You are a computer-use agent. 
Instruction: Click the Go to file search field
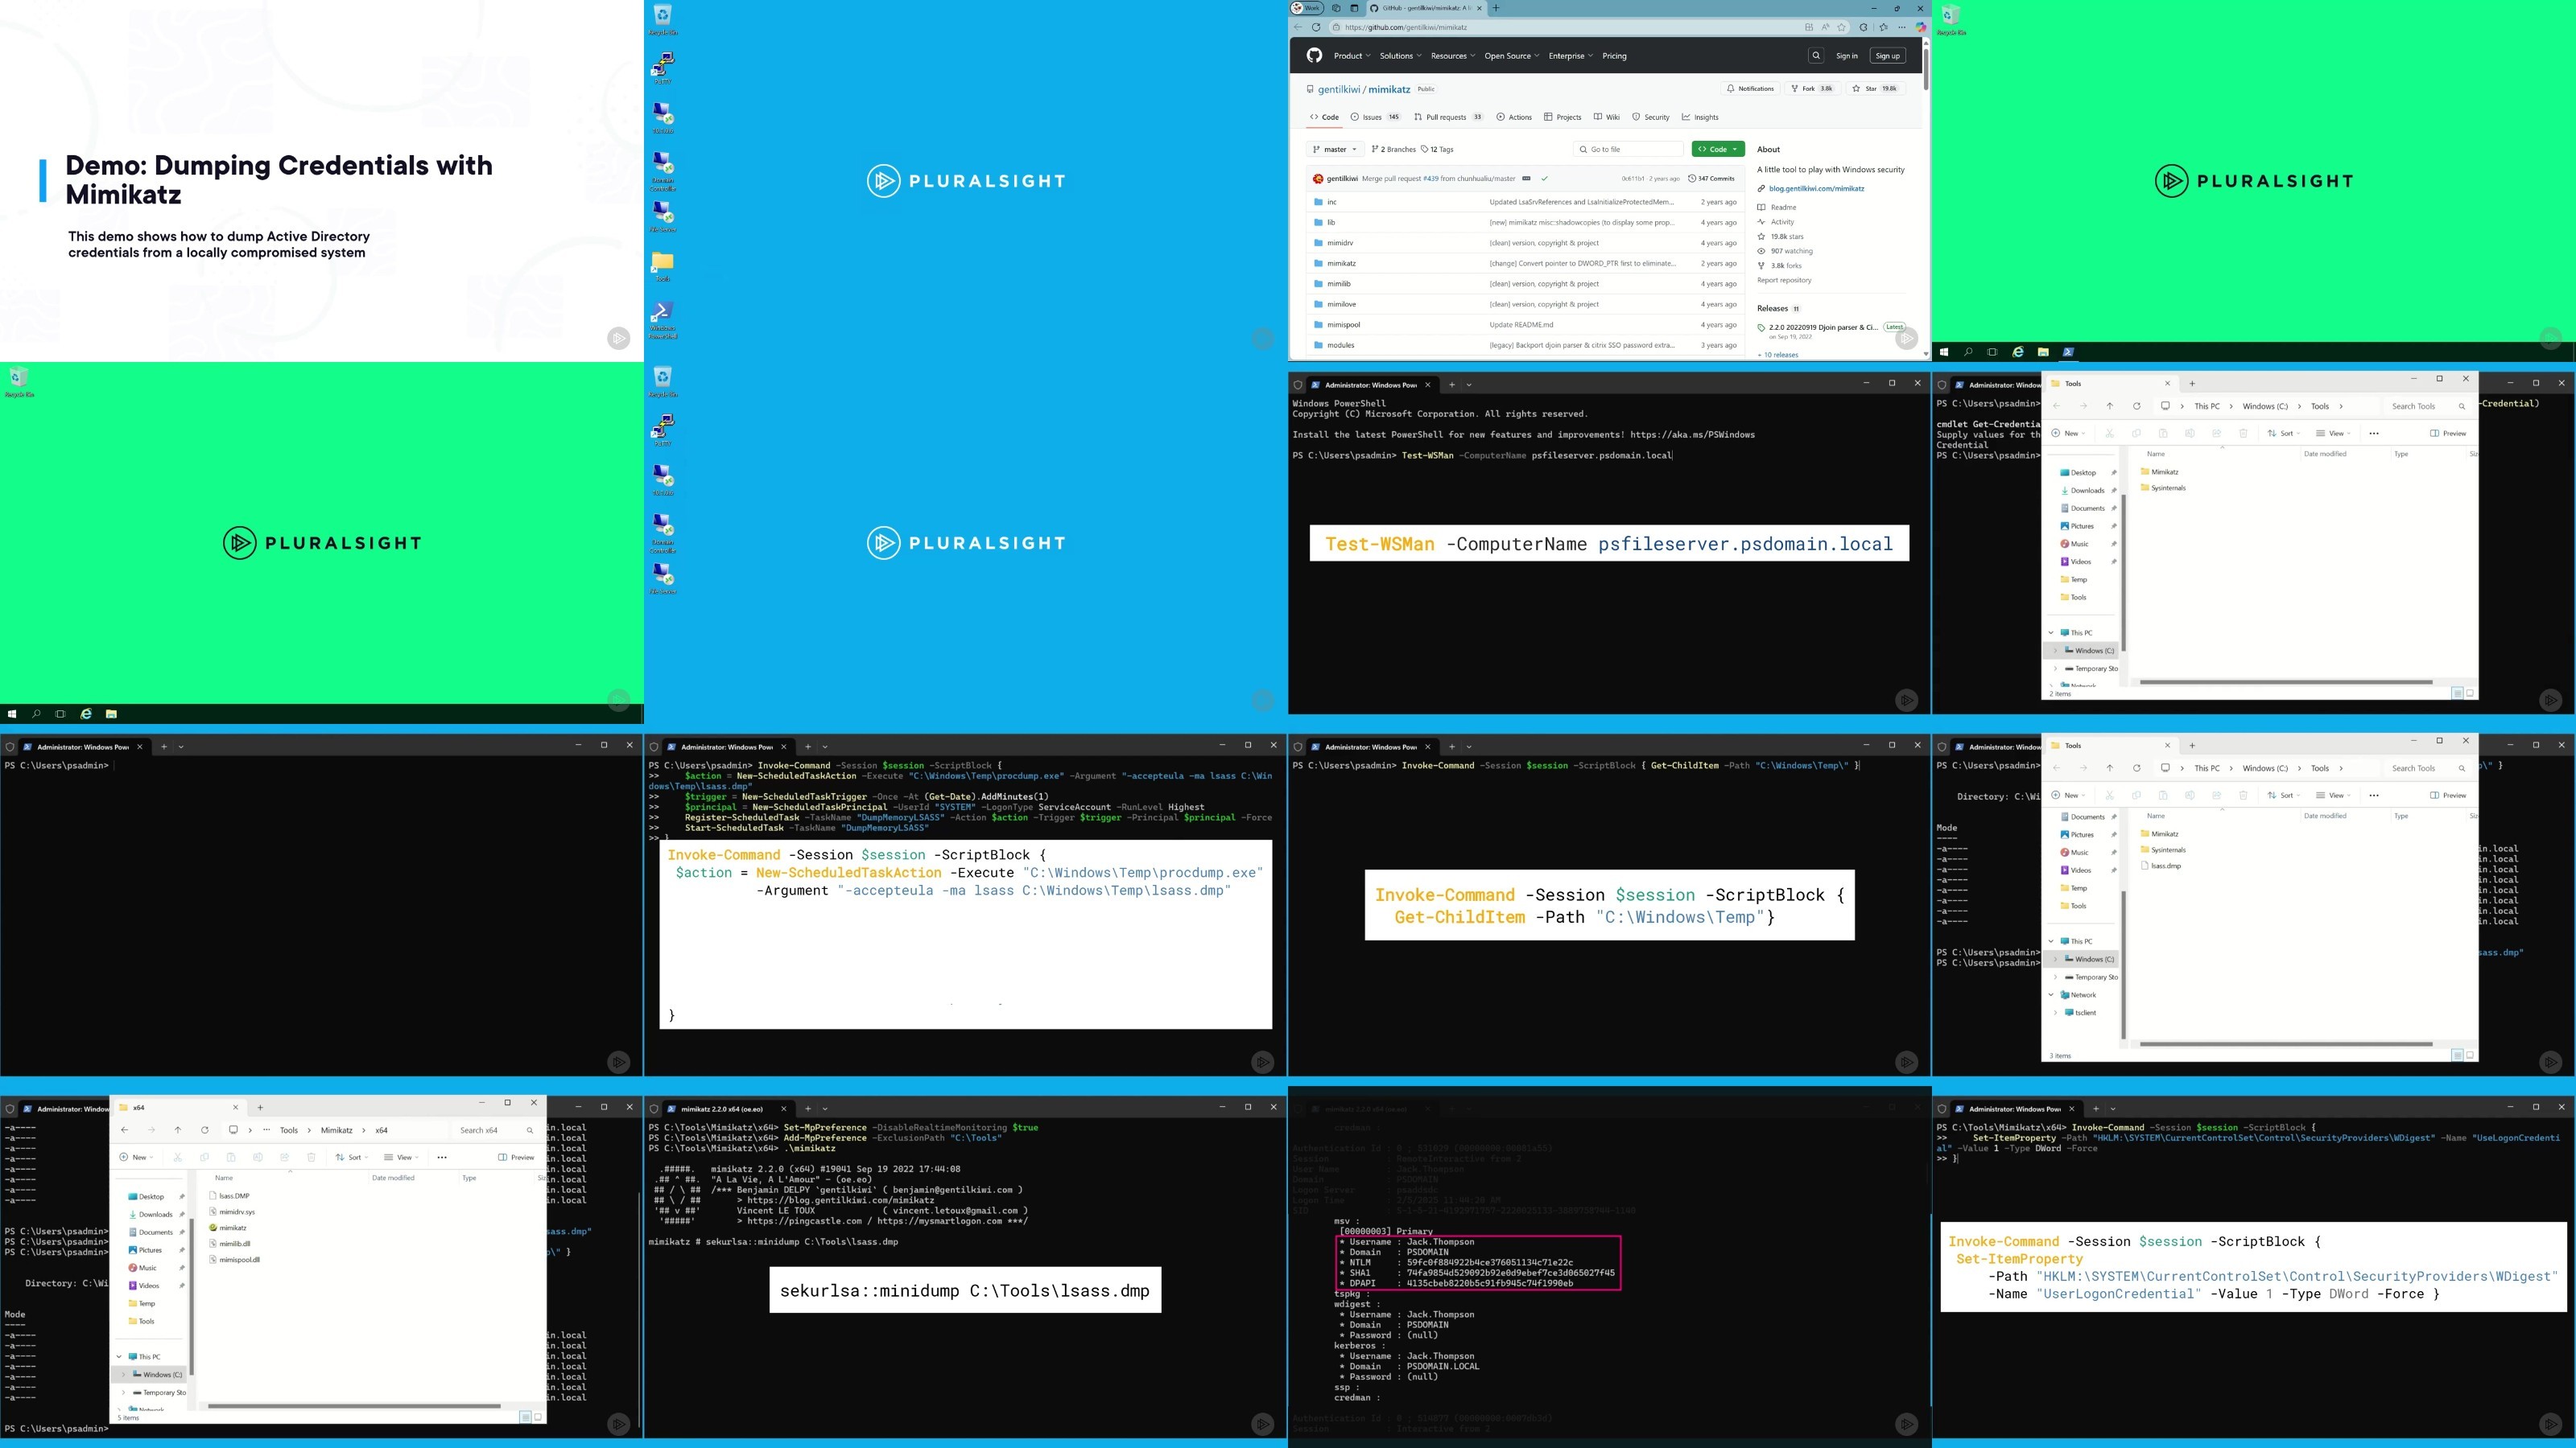pos(1628,150)
